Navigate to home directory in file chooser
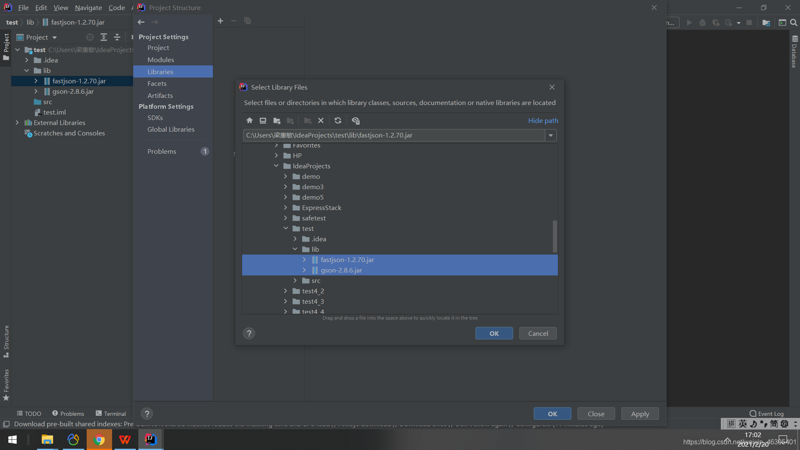The image size is (800, 450). 249,120
